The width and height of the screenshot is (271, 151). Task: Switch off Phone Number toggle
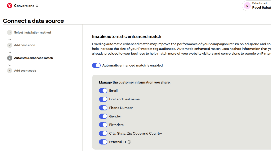pos(103,108)
